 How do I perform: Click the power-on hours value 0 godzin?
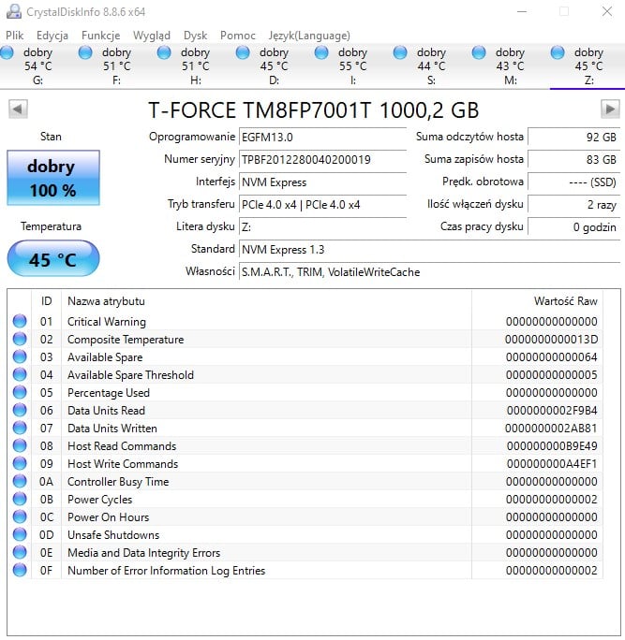[x=573, y=227]
